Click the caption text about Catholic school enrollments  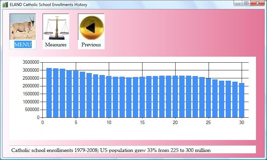tap(111, 150)
